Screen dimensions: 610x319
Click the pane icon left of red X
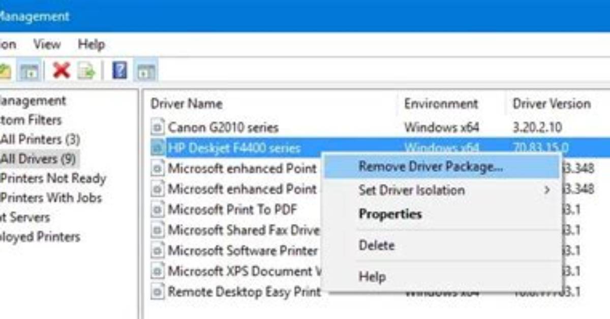pos(29,71)
